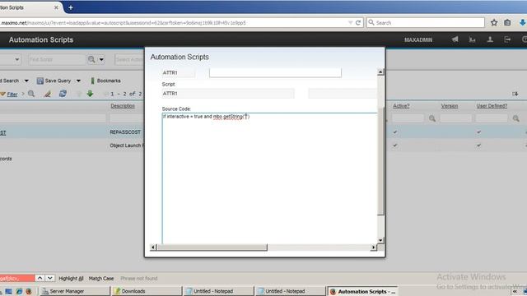Click next match arrow in find bar
Screen dimensions: 527x296
[49, 278]
